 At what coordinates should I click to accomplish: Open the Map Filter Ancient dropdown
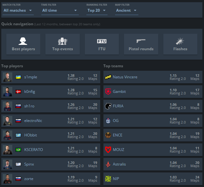[x=126, y=10]
